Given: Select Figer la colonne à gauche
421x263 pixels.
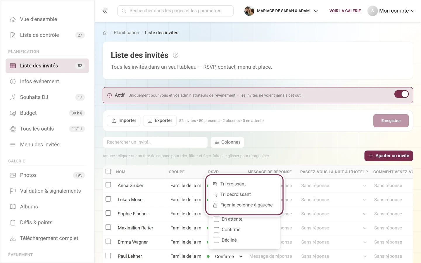Looking at the screenshot, I should coord(244,205).
